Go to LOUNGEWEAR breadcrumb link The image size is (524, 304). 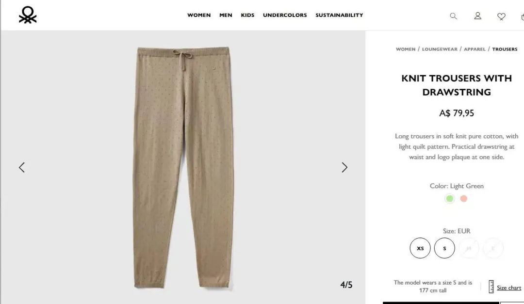point(440,49)
